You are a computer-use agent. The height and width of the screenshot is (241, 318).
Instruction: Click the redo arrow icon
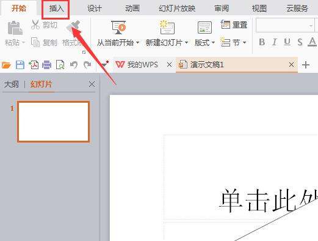tap(87, 65)
